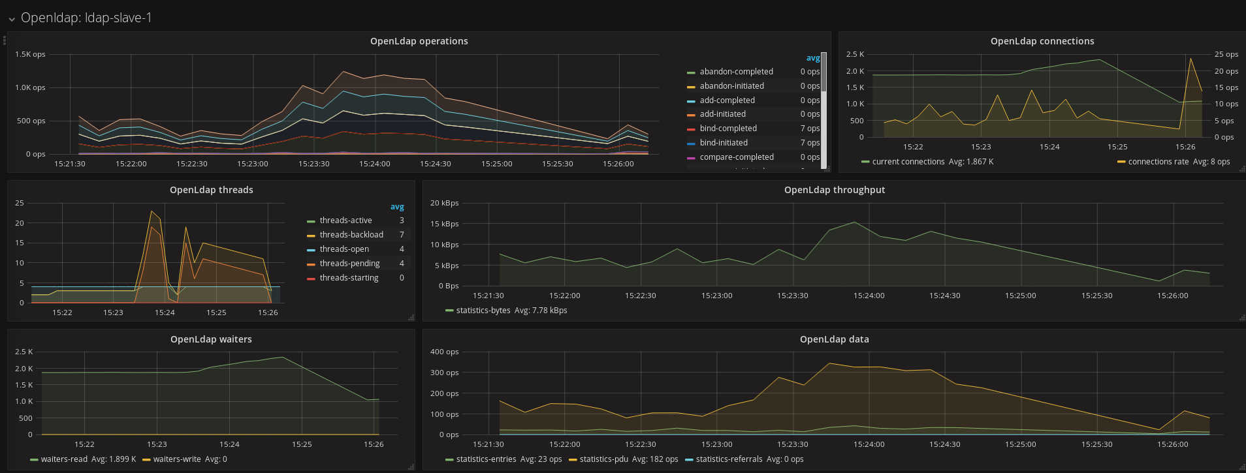Collapse the Openldap: ldap-slave-1 row chevron
The image size is (1246, 473).
[12, 20]
